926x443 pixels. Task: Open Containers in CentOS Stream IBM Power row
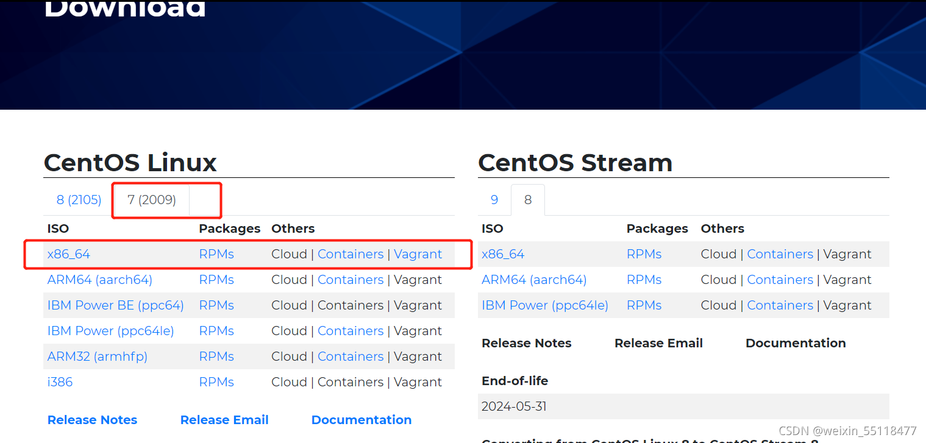pyautogui.click(x=780, y=305)
